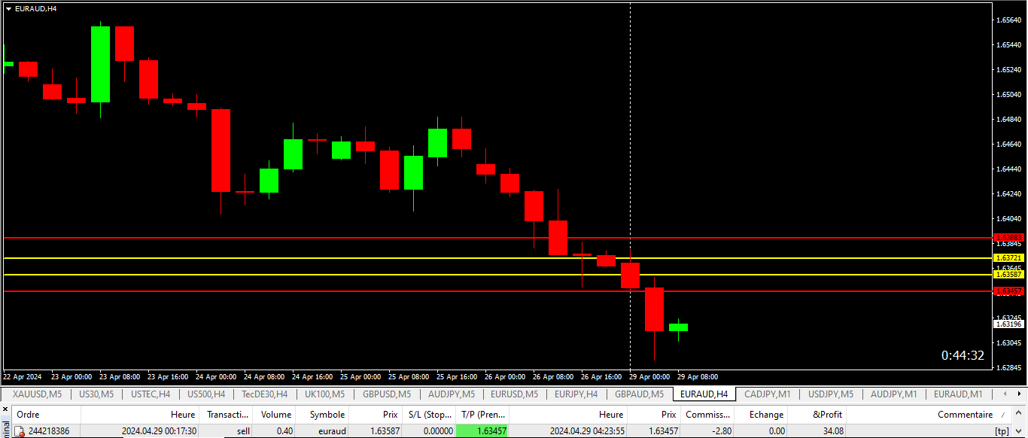The image size is (1028, 438).
Task: Click the green highlighted 1.63457 take-profit cell
Action: point(482,431)
